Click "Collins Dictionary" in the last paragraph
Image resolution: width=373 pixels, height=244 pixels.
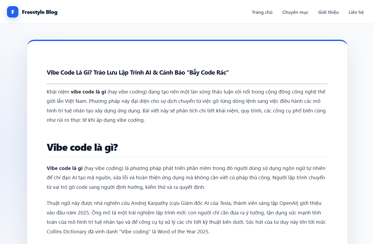click(x=66, y=232)
